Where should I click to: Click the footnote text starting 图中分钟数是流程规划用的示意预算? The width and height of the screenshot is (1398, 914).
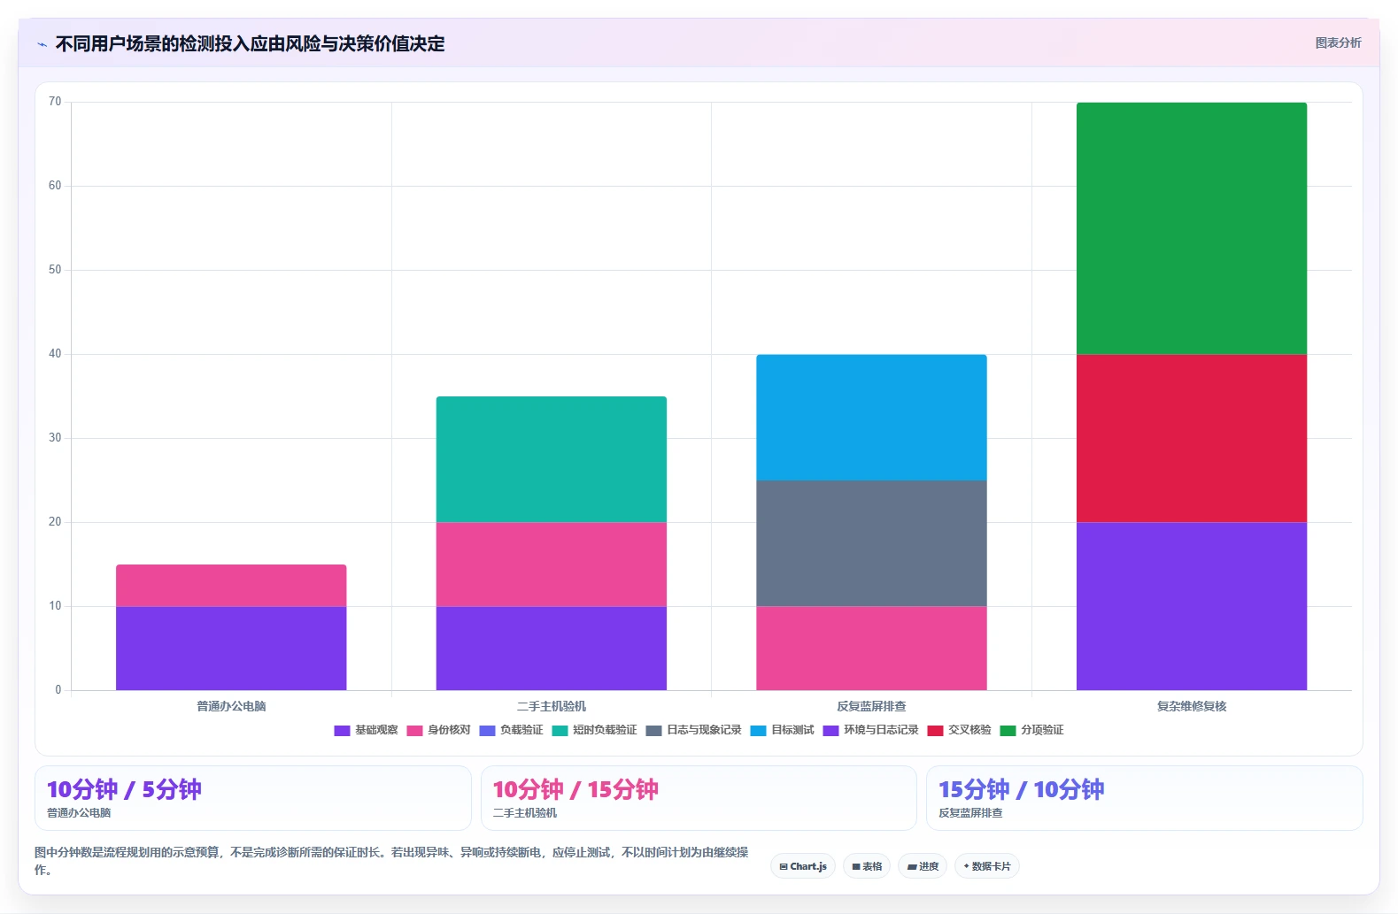tap(392, 861)
